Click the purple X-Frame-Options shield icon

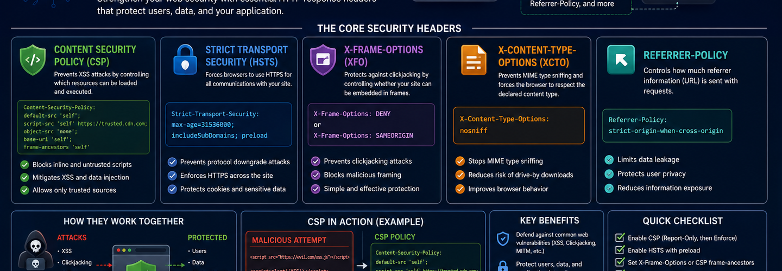click(x=324, y=60)
